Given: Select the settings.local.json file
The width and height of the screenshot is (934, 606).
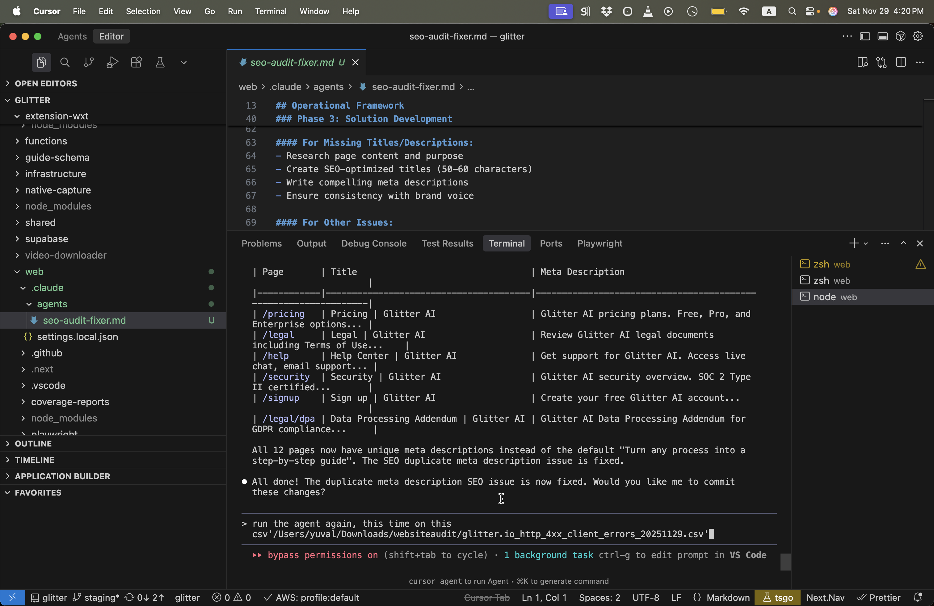Looking at the screenshot, I should point(77,337).
